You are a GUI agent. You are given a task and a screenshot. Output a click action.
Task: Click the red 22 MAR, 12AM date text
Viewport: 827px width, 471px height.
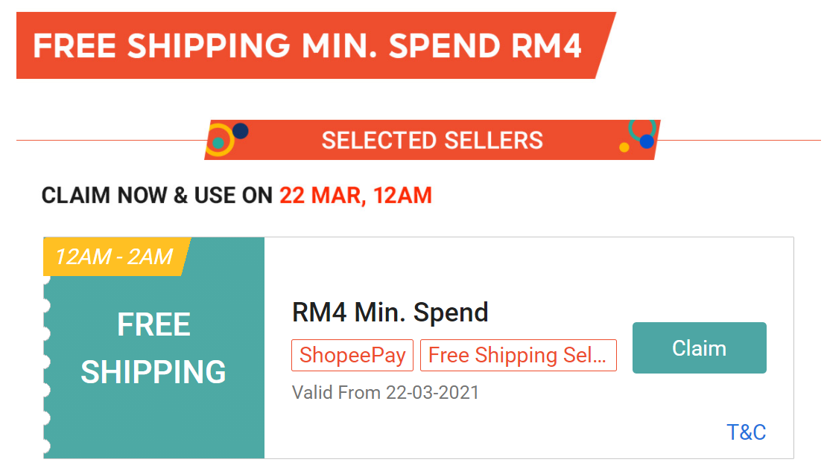coord(355,196)
